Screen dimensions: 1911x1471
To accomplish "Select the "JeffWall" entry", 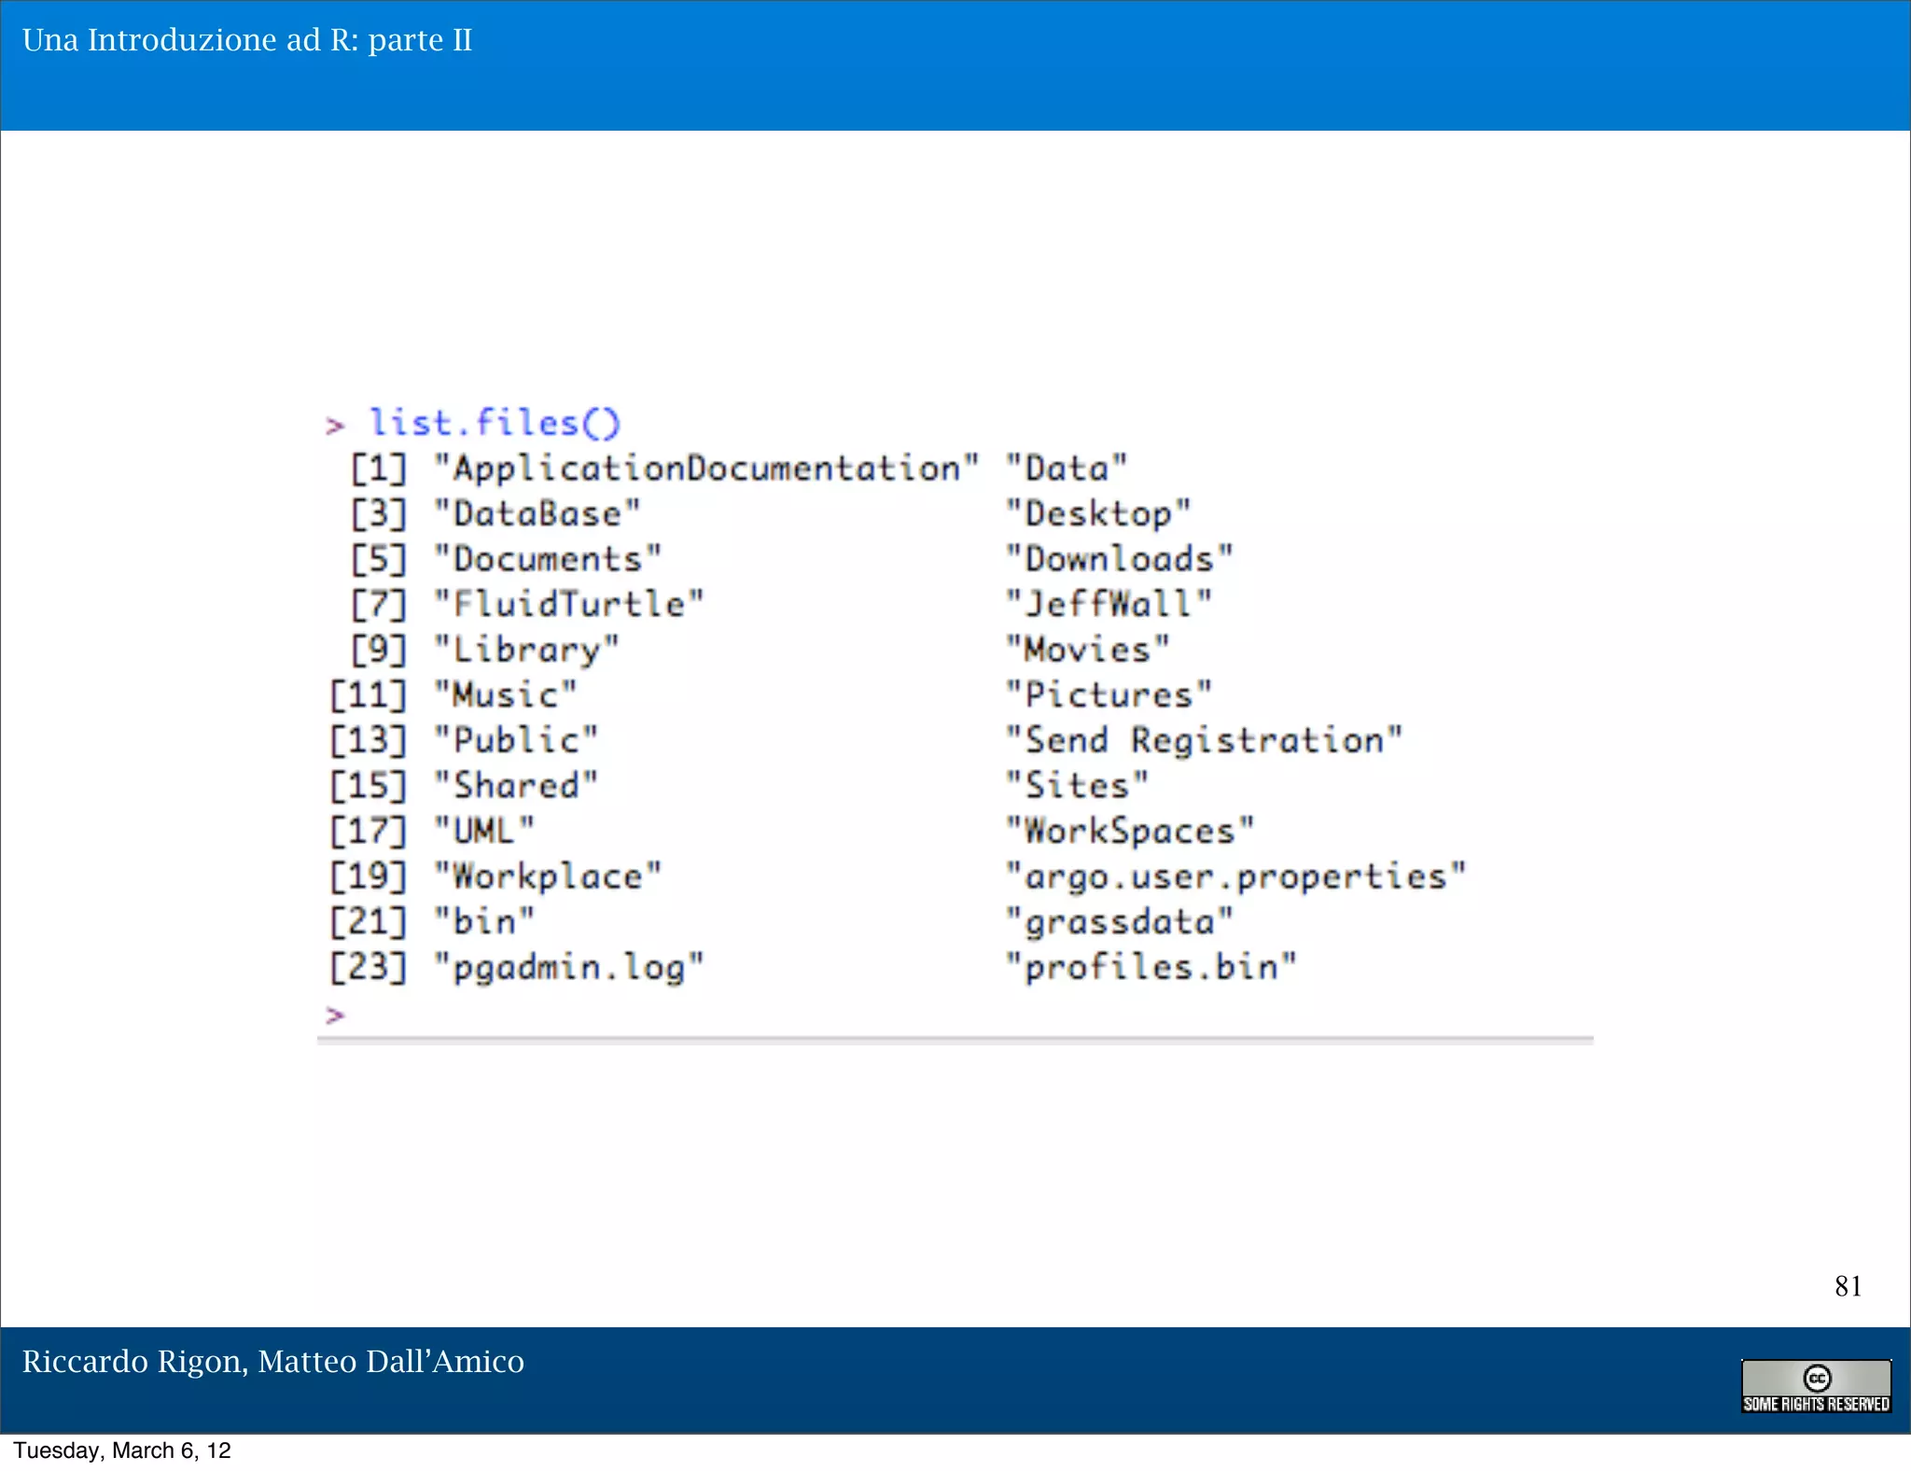I will pos(1108,604).
